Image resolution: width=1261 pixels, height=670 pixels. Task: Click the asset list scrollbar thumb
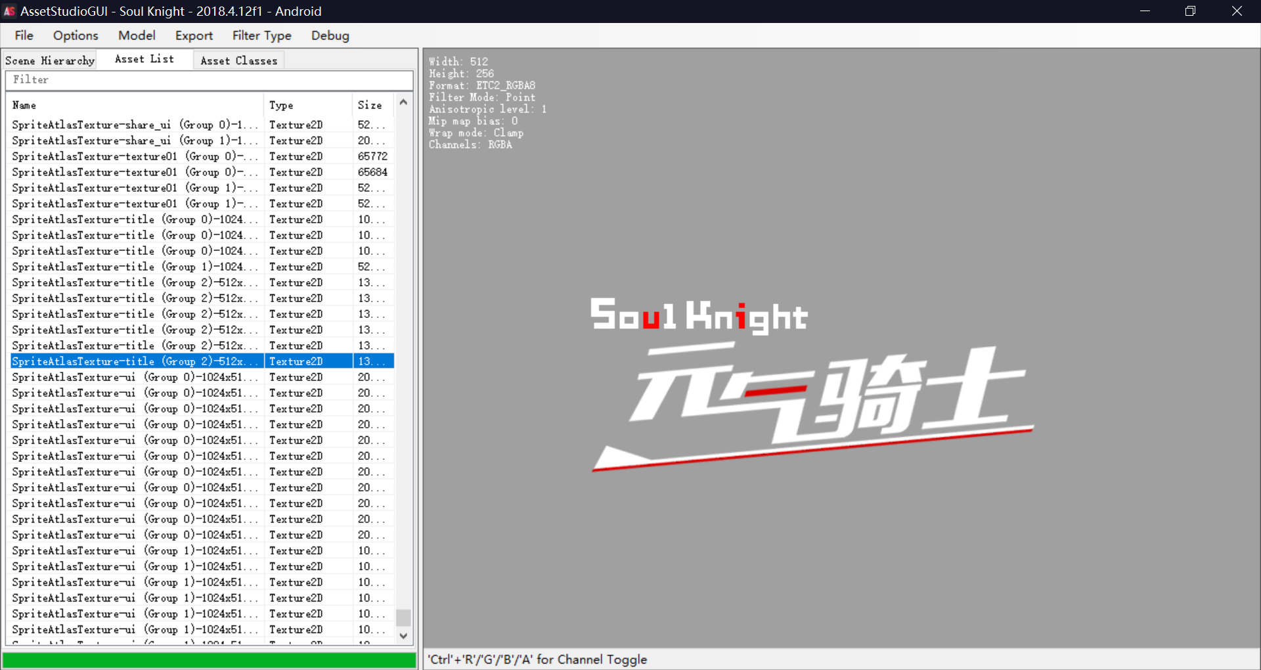(x=403, y=617)
